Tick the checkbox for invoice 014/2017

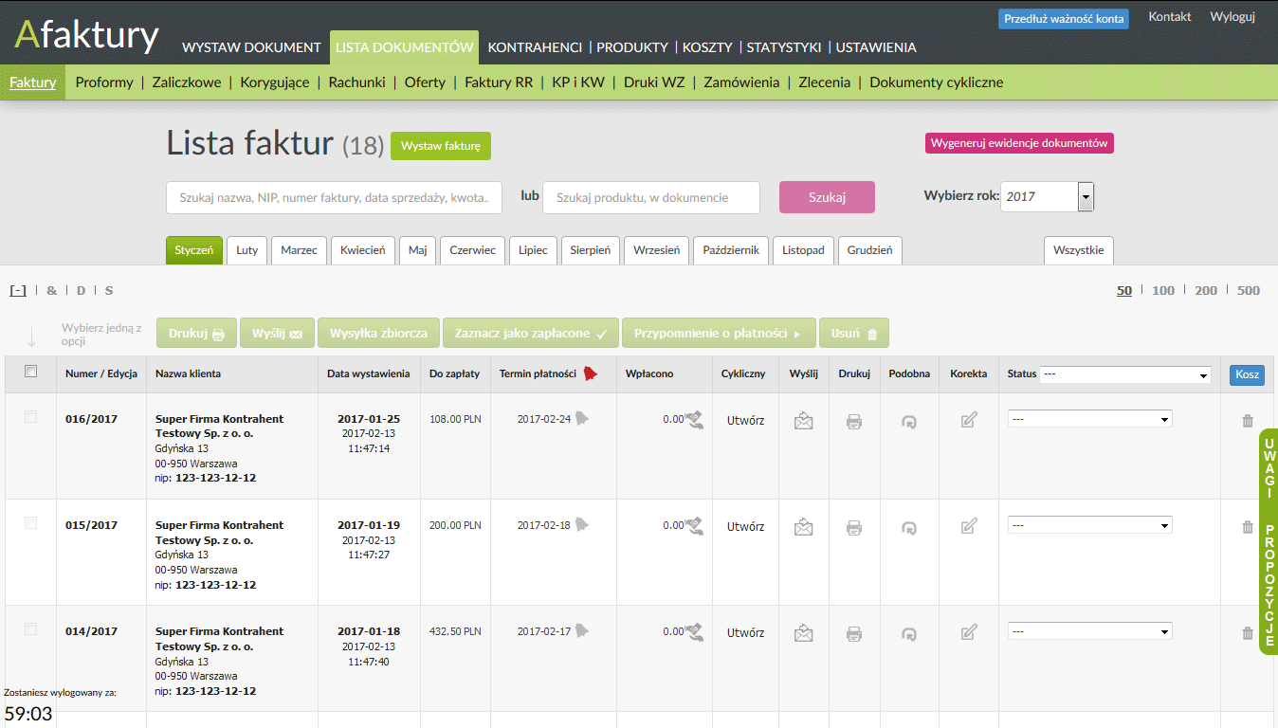click(x=30, y=628)
